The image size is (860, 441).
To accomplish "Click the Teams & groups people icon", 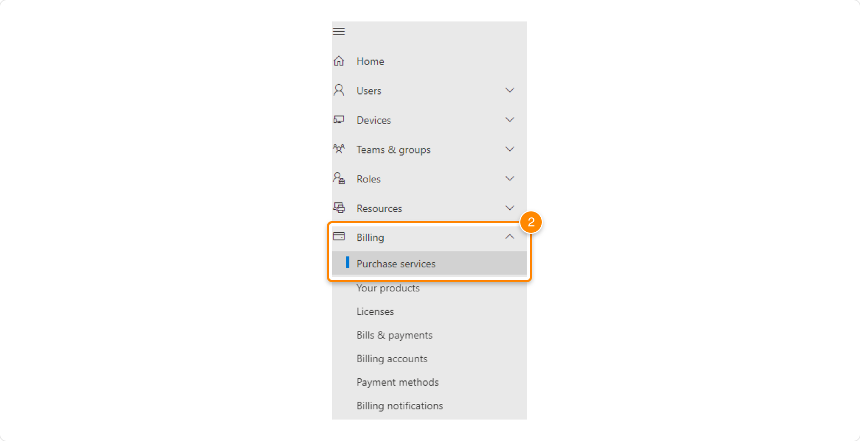I will click(x=339, y=149).
